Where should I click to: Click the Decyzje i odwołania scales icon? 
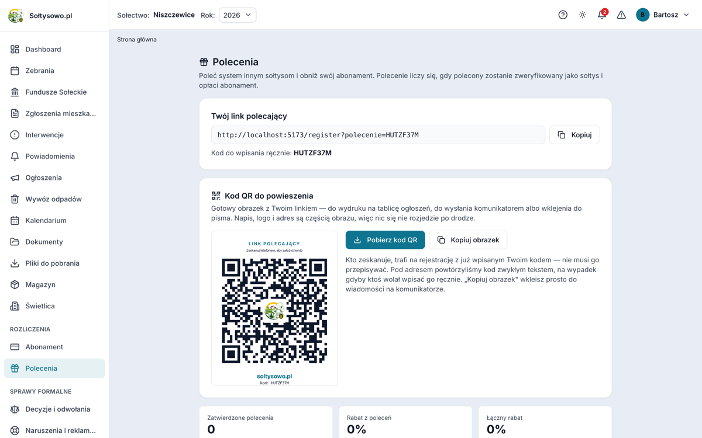tap(15, 409)
